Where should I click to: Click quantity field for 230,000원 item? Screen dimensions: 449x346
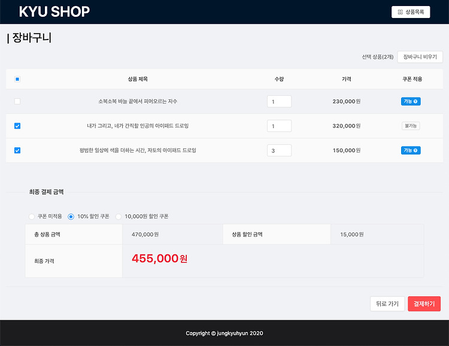click(279, 101)
